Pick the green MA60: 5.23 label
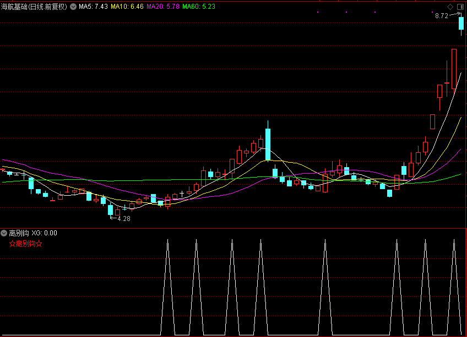467x337 pixels. click(199, 7)
